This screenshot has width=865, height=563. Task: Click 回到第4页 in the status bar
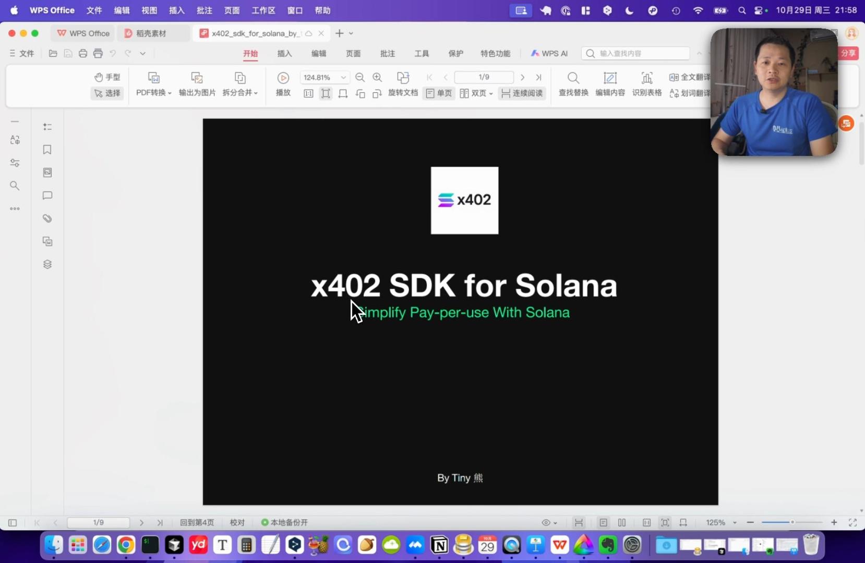click(197, 522)
